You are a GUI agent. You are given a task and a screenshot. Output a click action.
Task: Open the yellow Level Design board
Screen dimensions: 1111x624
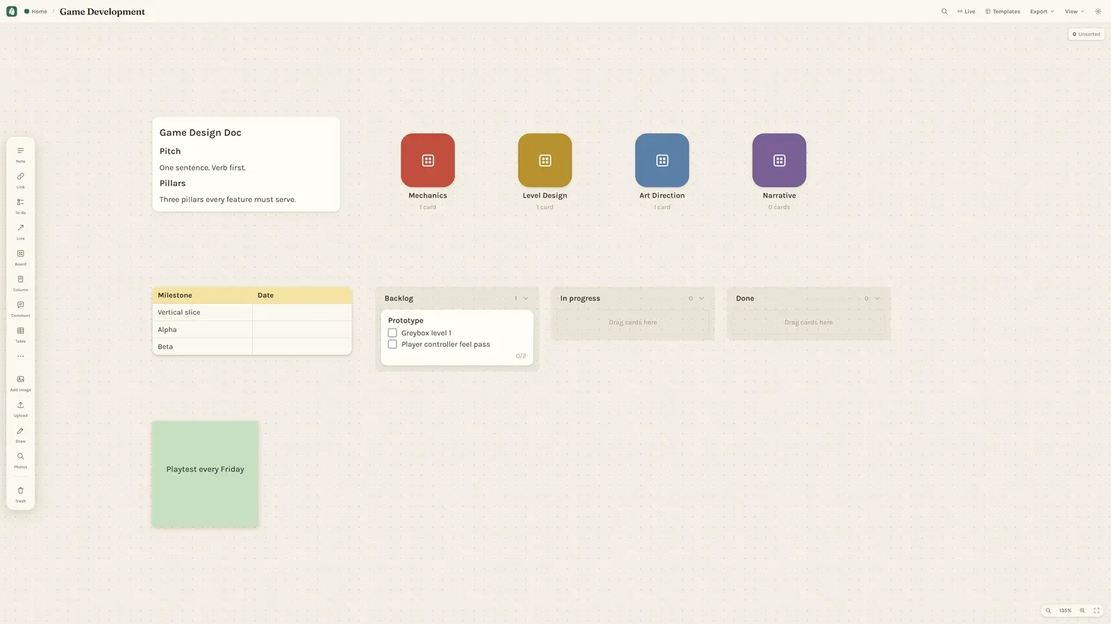(x=545, y=160)
